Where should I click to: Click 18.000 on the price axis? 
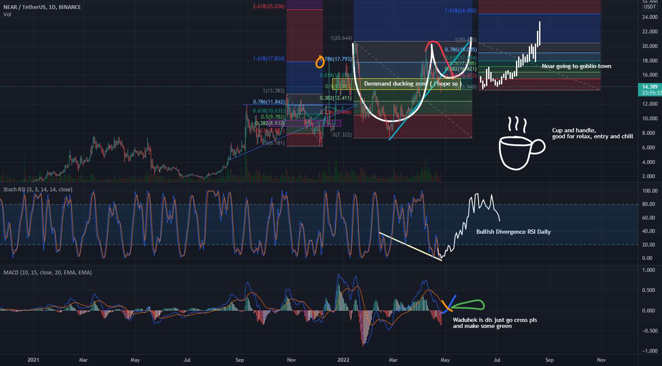tap(650, 61)
